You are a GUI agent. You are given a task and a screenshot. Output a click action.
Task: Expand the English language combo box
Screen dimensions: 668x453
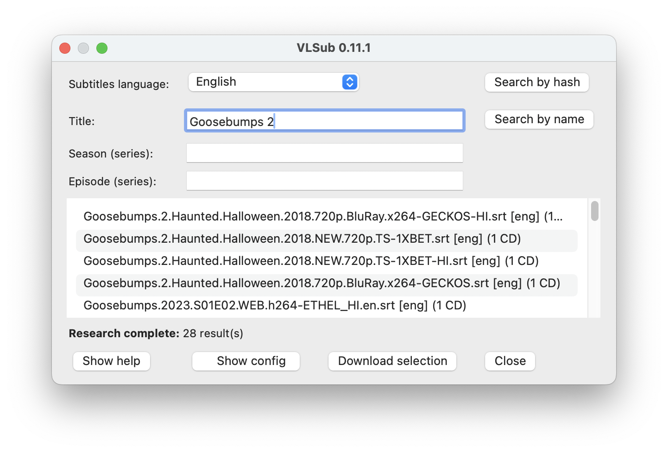[x=273, y=82]
